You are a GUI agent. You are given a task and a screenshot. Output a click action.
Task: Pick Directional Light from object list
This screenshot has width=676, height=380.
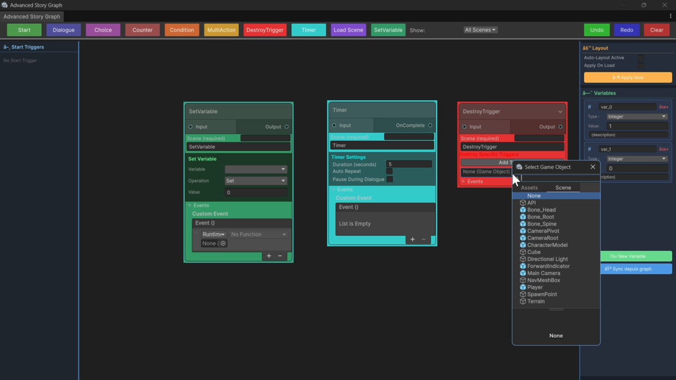coord(556,259)
